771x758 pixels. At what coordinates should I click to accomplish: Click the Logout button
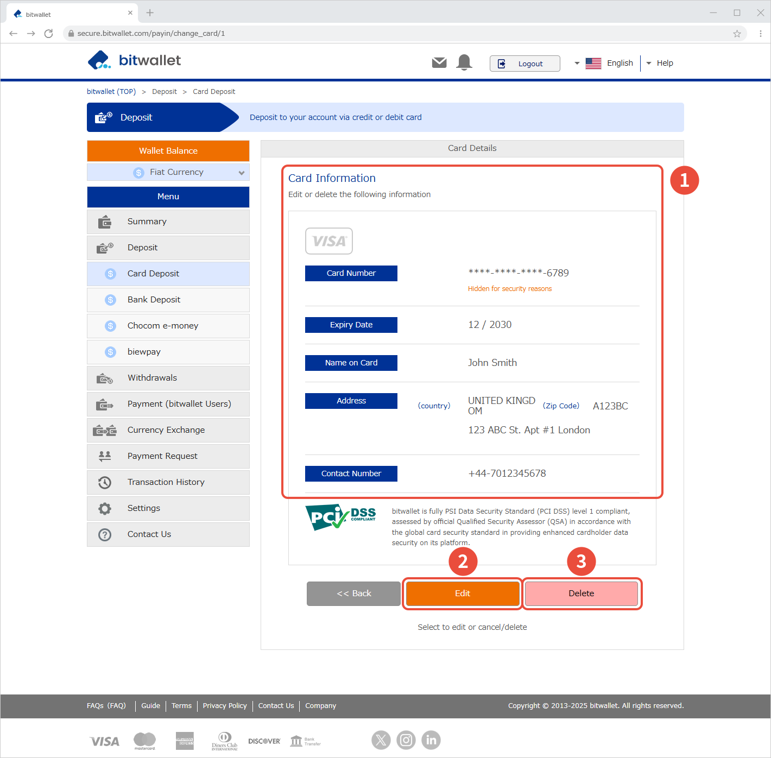tap(524, 64)
